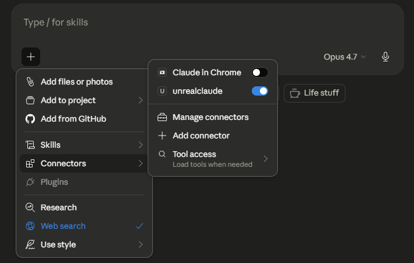
Task: Disable the unrealclaude connector toggle
Action: click(260, 91)
